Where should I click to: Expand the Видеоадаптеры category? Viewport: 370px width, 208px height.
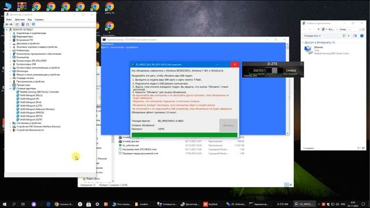point(10,36)
